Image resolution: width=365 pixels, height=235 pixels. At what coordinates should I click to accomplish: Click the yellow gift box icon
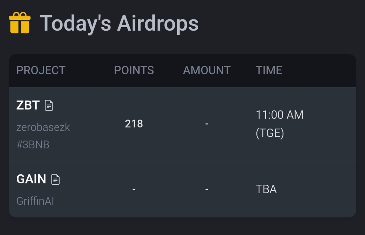coord(20,23)
